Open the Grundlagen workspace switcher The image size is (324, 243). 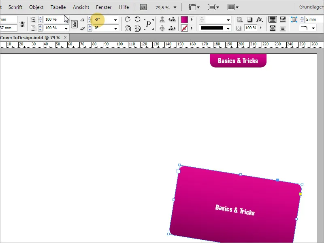point(311,7)
